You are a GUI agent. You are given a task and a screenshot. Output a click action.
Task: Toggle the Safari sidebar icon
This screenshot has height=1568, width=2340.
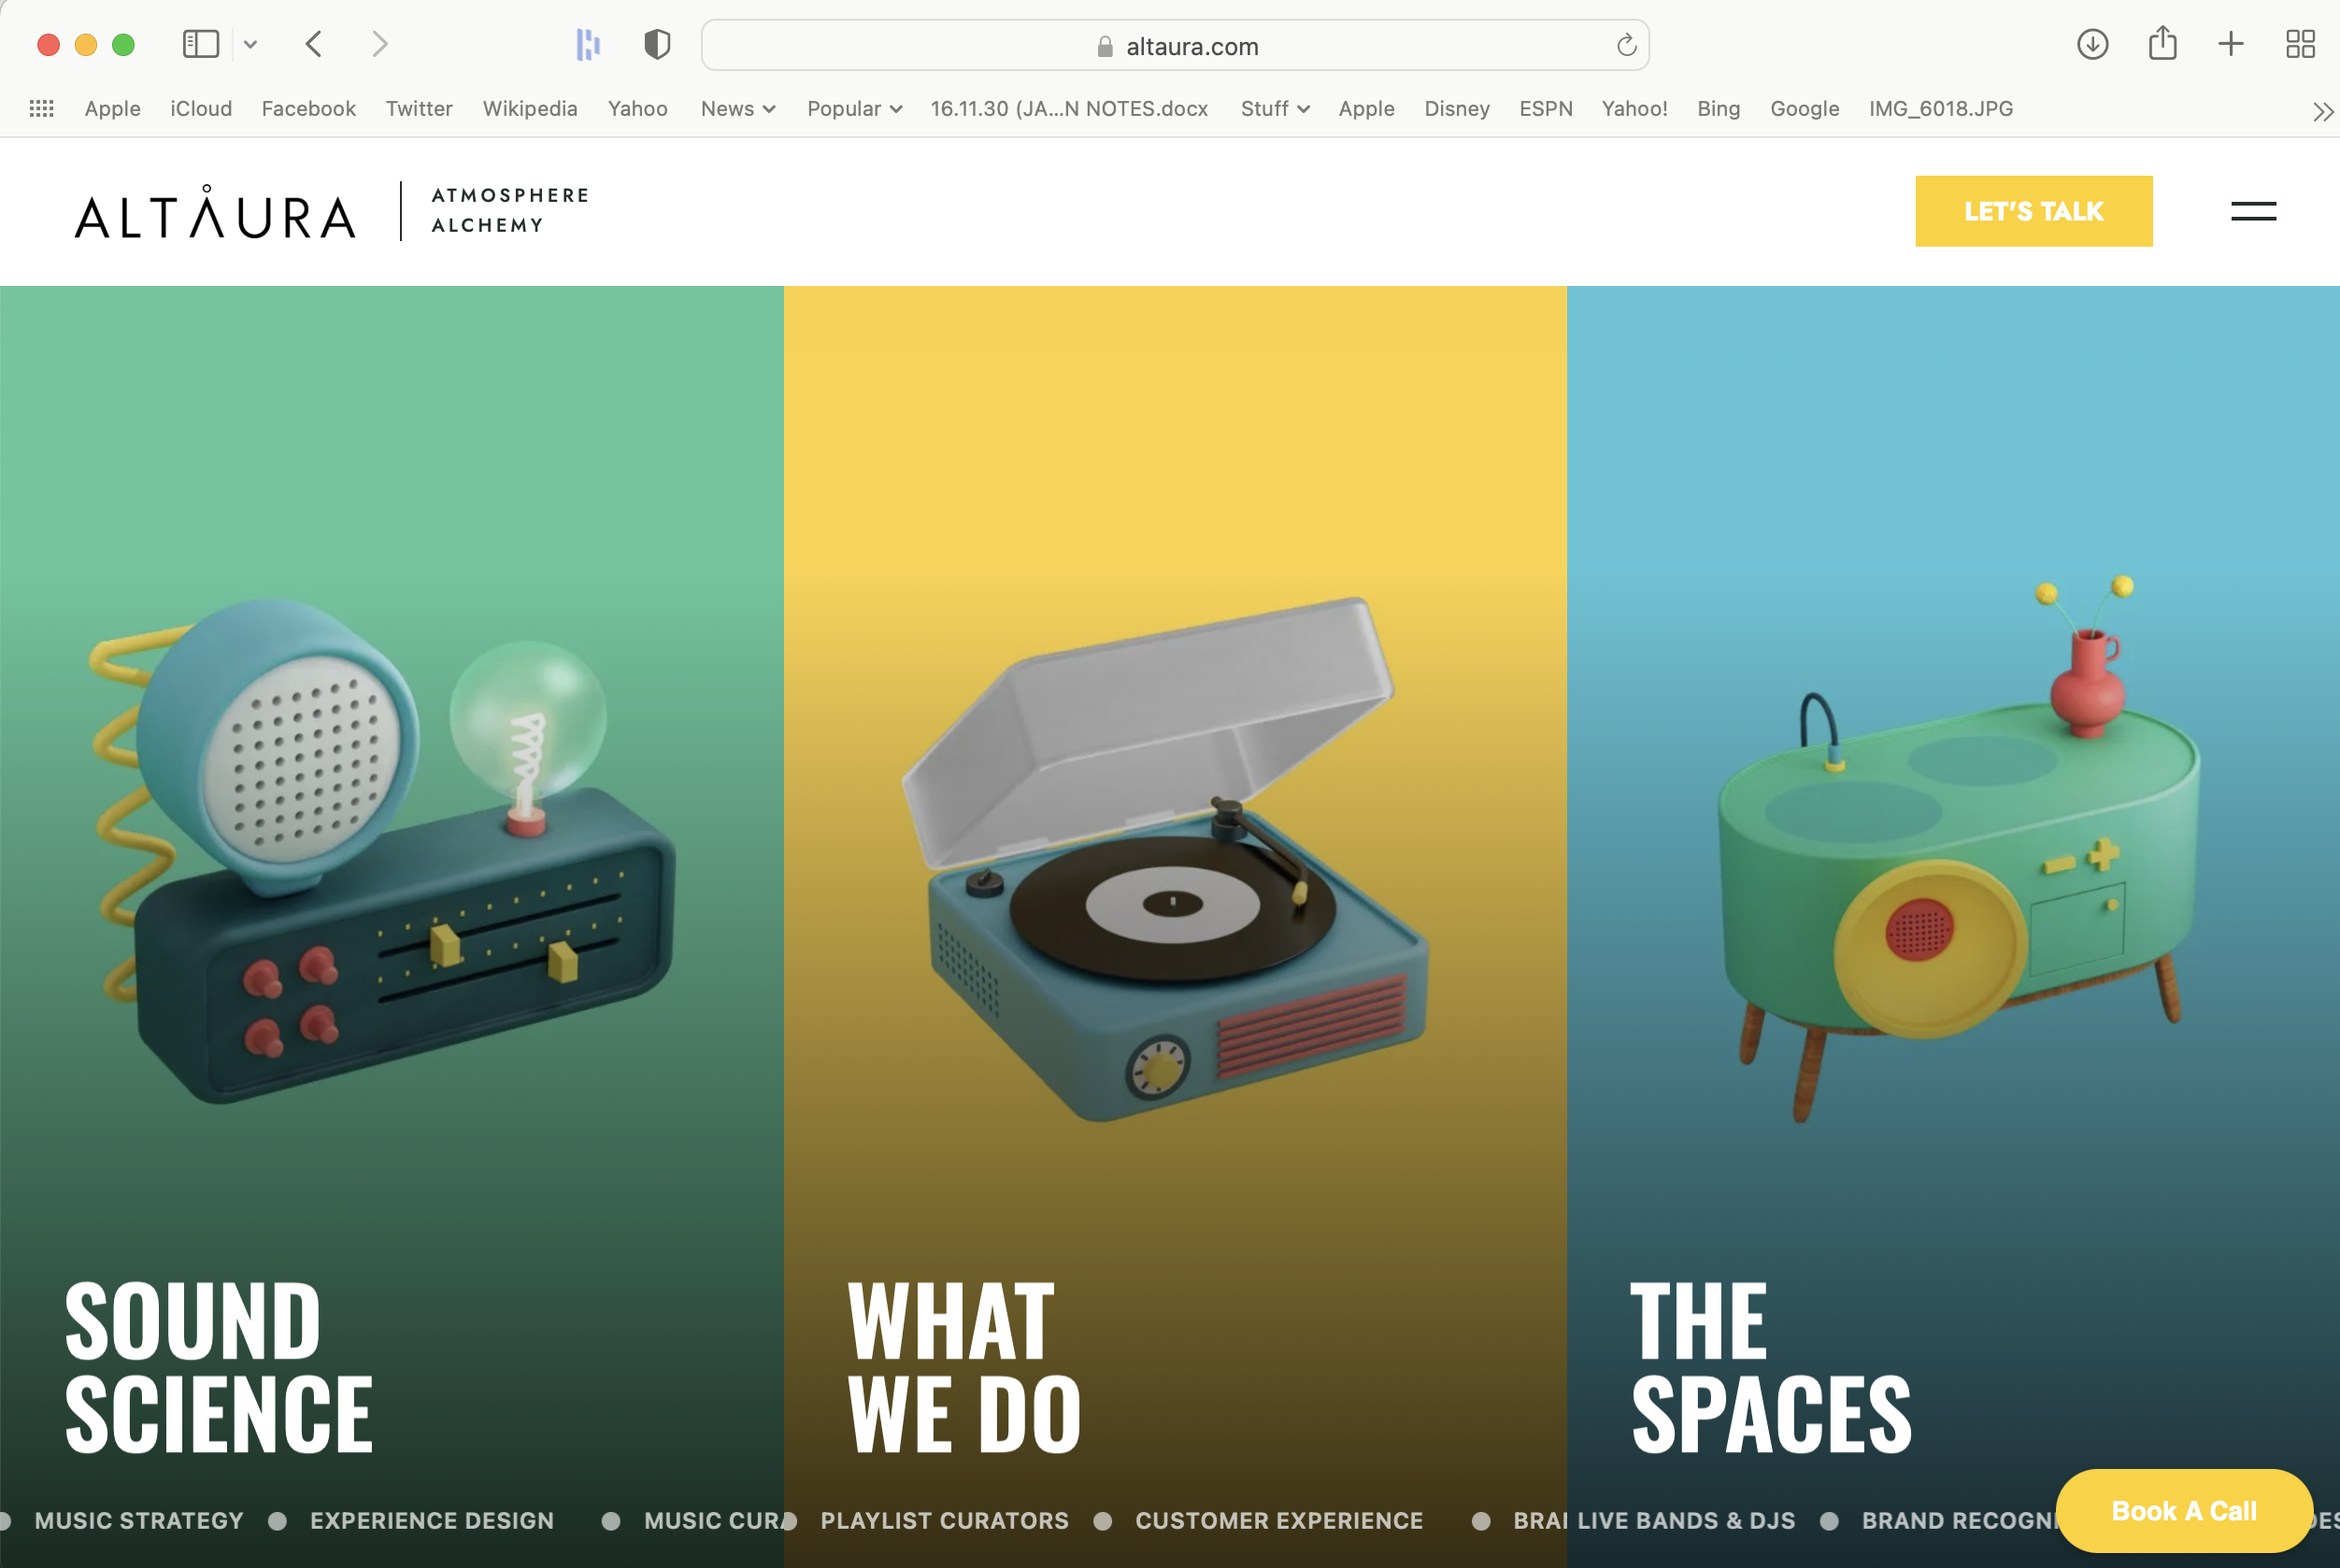pos(200,44)
